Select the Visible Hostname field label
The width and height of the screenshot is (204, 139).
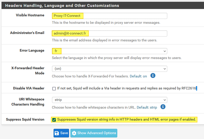coord(30,15)
